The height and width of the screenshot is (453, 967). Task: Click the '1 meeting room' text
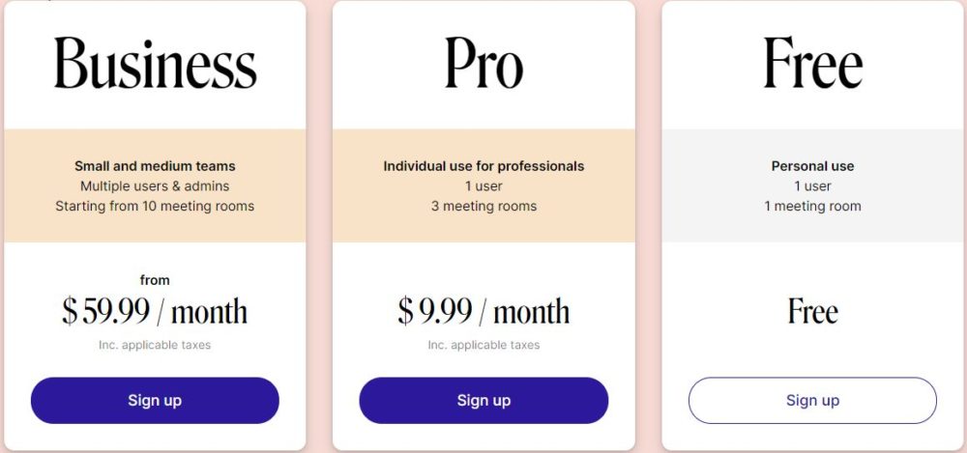(x=812, y=206)
